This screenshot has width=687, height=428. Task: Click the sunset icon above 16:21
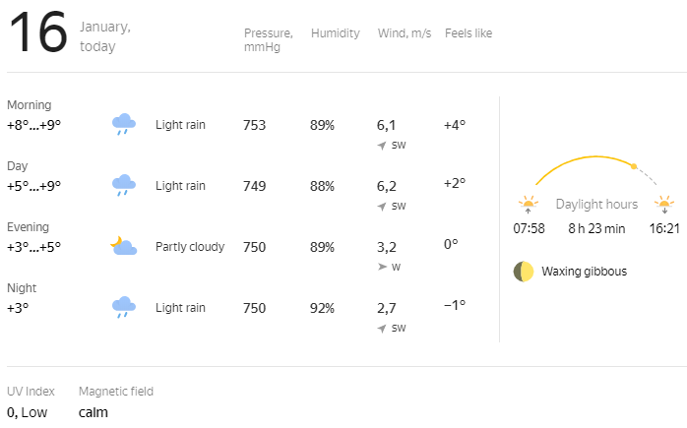click(x=665, y=205)
